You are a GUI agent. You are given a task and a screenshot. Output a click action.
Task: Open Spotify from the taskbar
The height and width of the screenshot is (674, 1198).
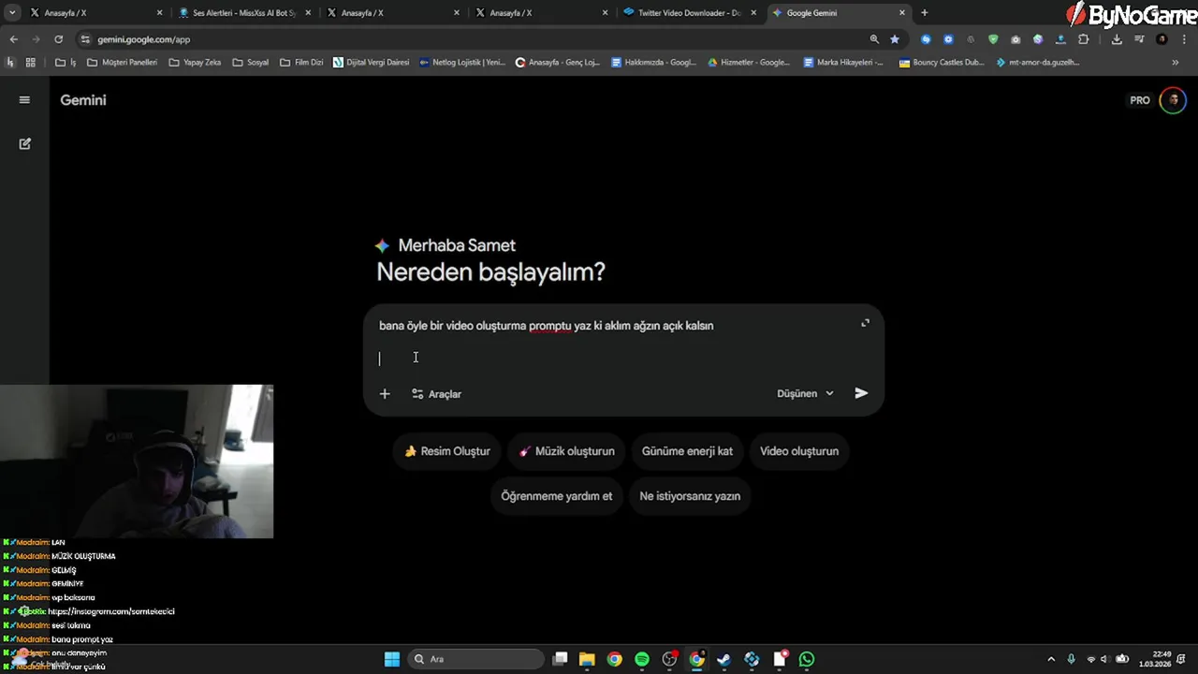pos(642,659)
